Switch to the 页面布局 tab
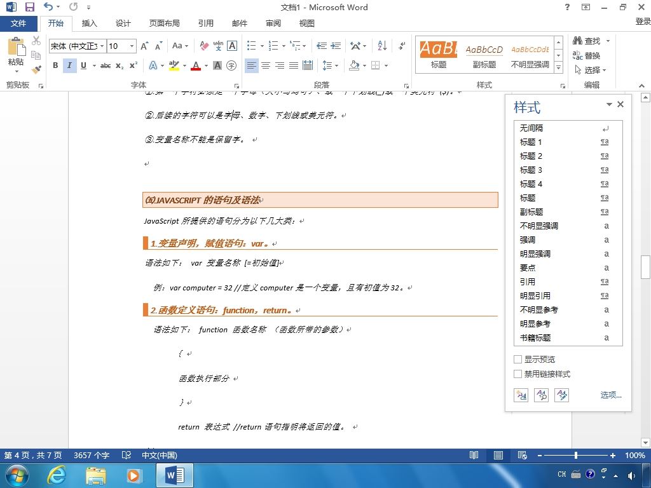The width and height of the screenshot is (651, 488). click(x=165, y=24)
